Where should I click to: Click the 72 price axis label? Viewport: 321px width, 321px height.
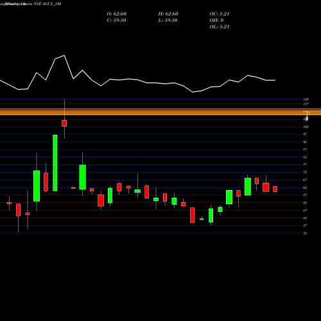coord(305,172)
